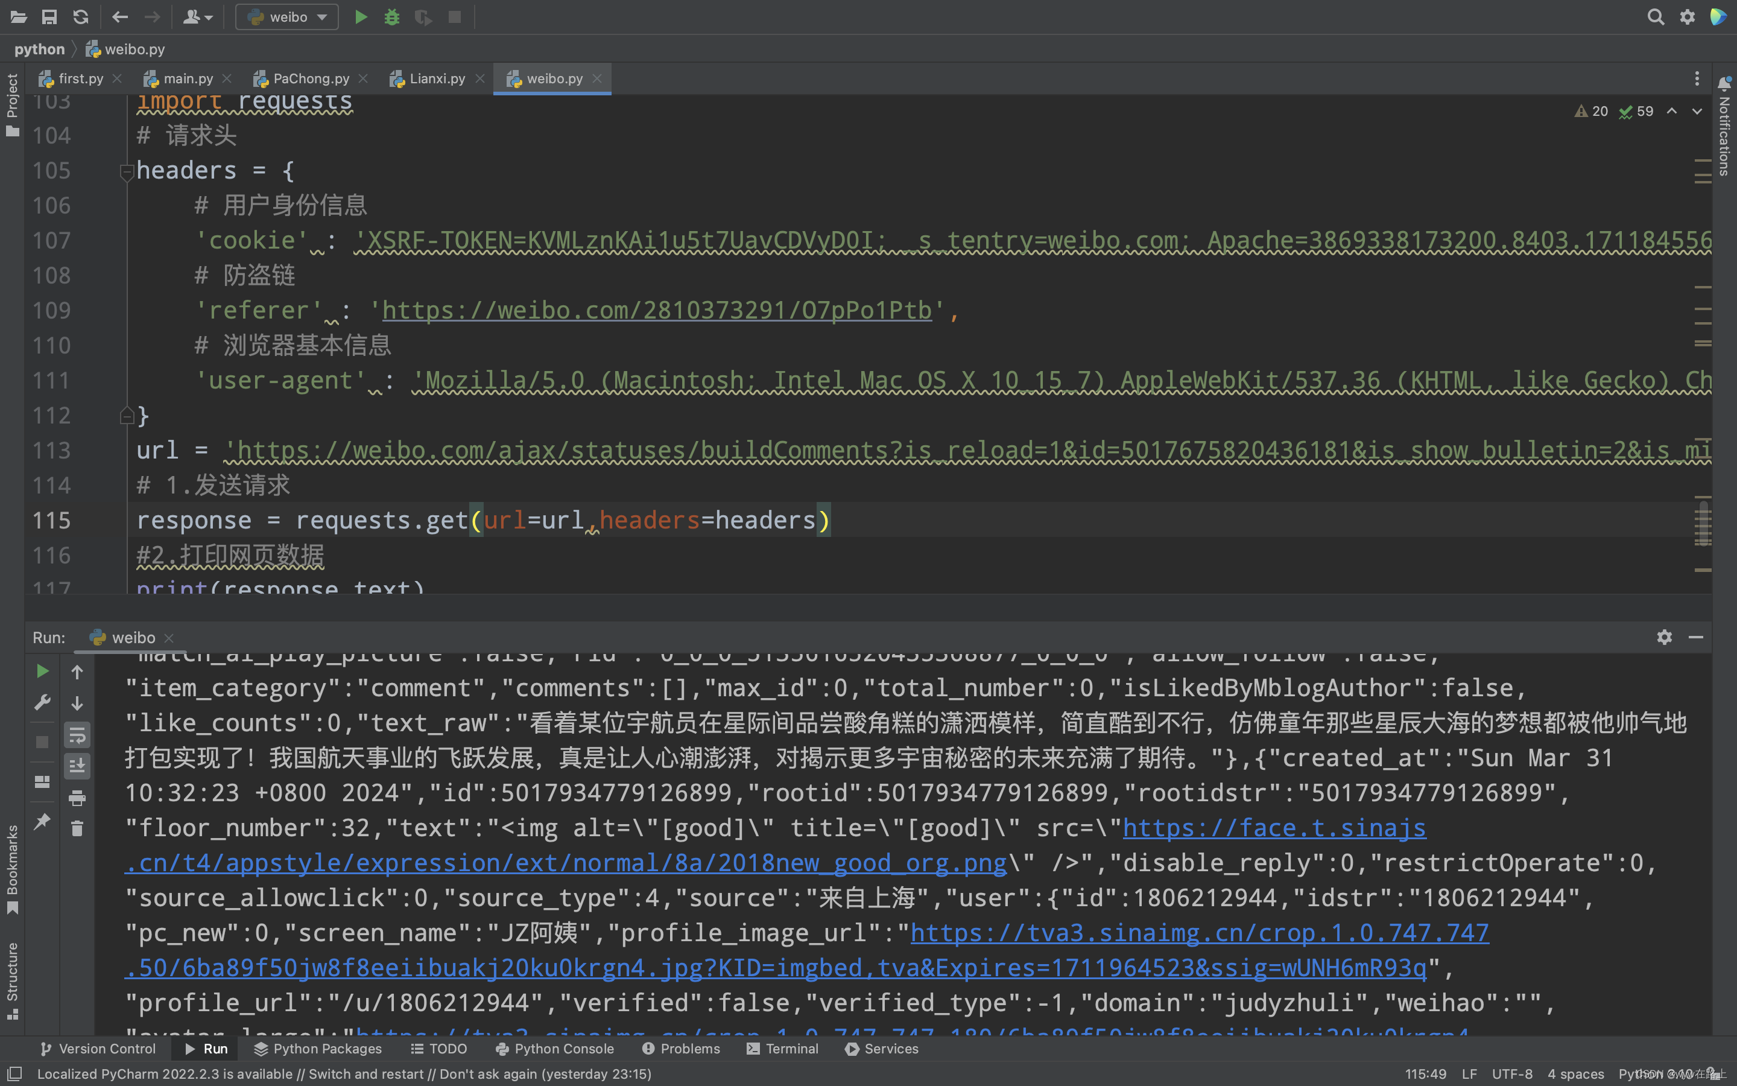
Task: Navigate back with the left arrow
Action: pos(120,16)
